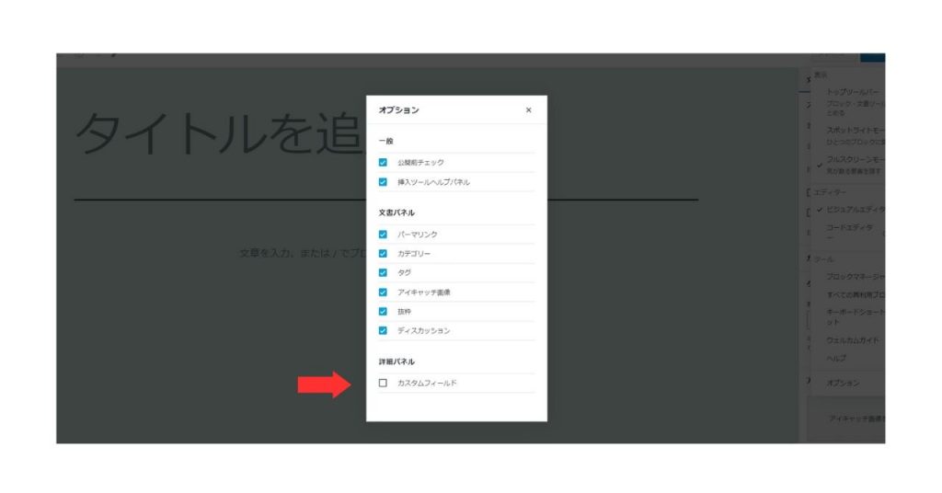The image size is (942, 493).
Task: Enable the カスタムフィールド checkbox
Action: (383, 383)
